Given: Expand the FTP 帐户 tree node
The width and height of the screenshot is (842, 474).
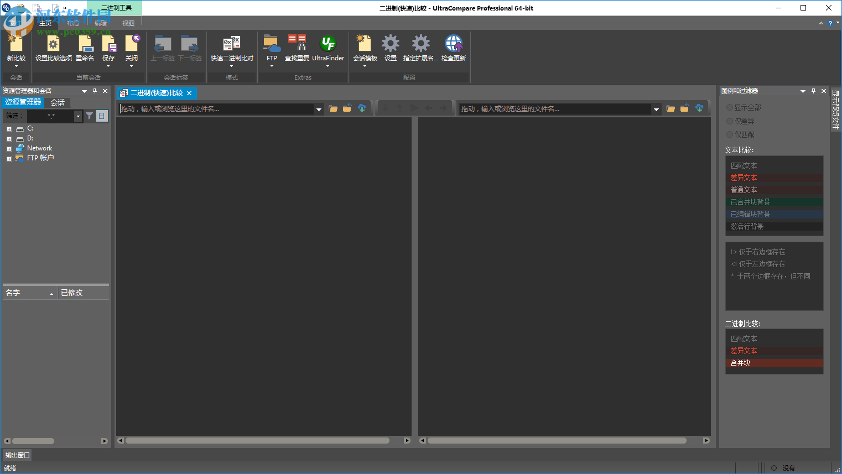Looking at the screenshot, I should point(9,159).
